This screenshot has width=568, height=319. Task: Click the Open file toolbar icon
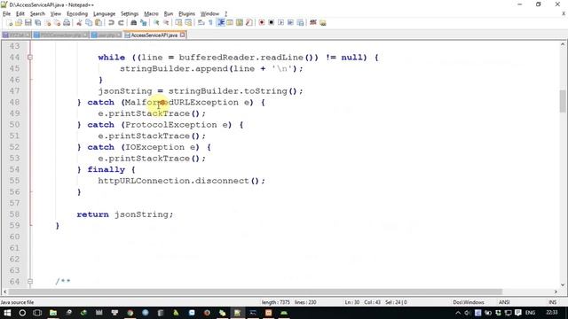tap(19, 23)
